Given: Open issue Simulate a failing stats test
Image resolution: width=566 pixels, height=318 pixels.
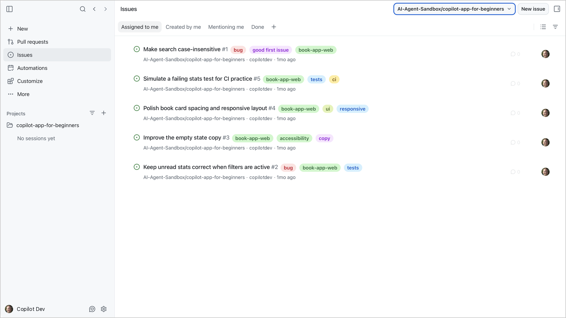Looking at the screenshot, I should click(198, 79).
